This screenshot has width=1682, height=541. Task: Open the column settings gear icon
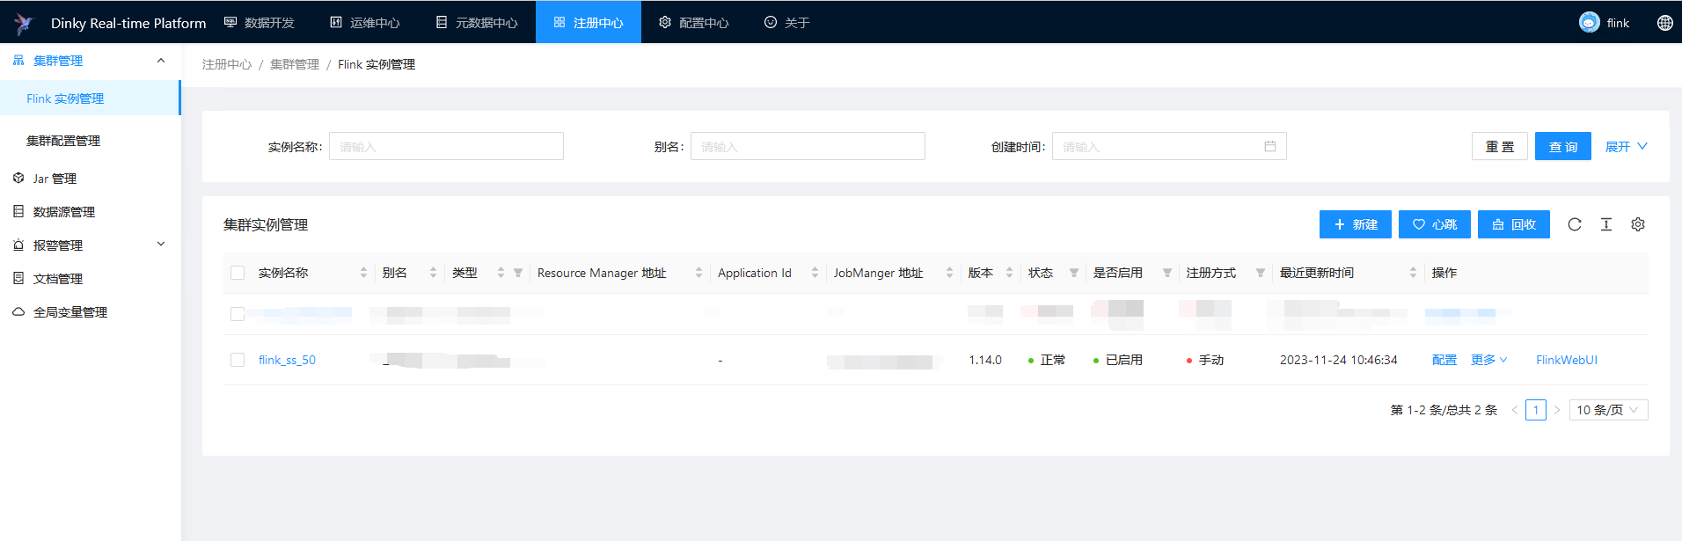(1637, 224)
